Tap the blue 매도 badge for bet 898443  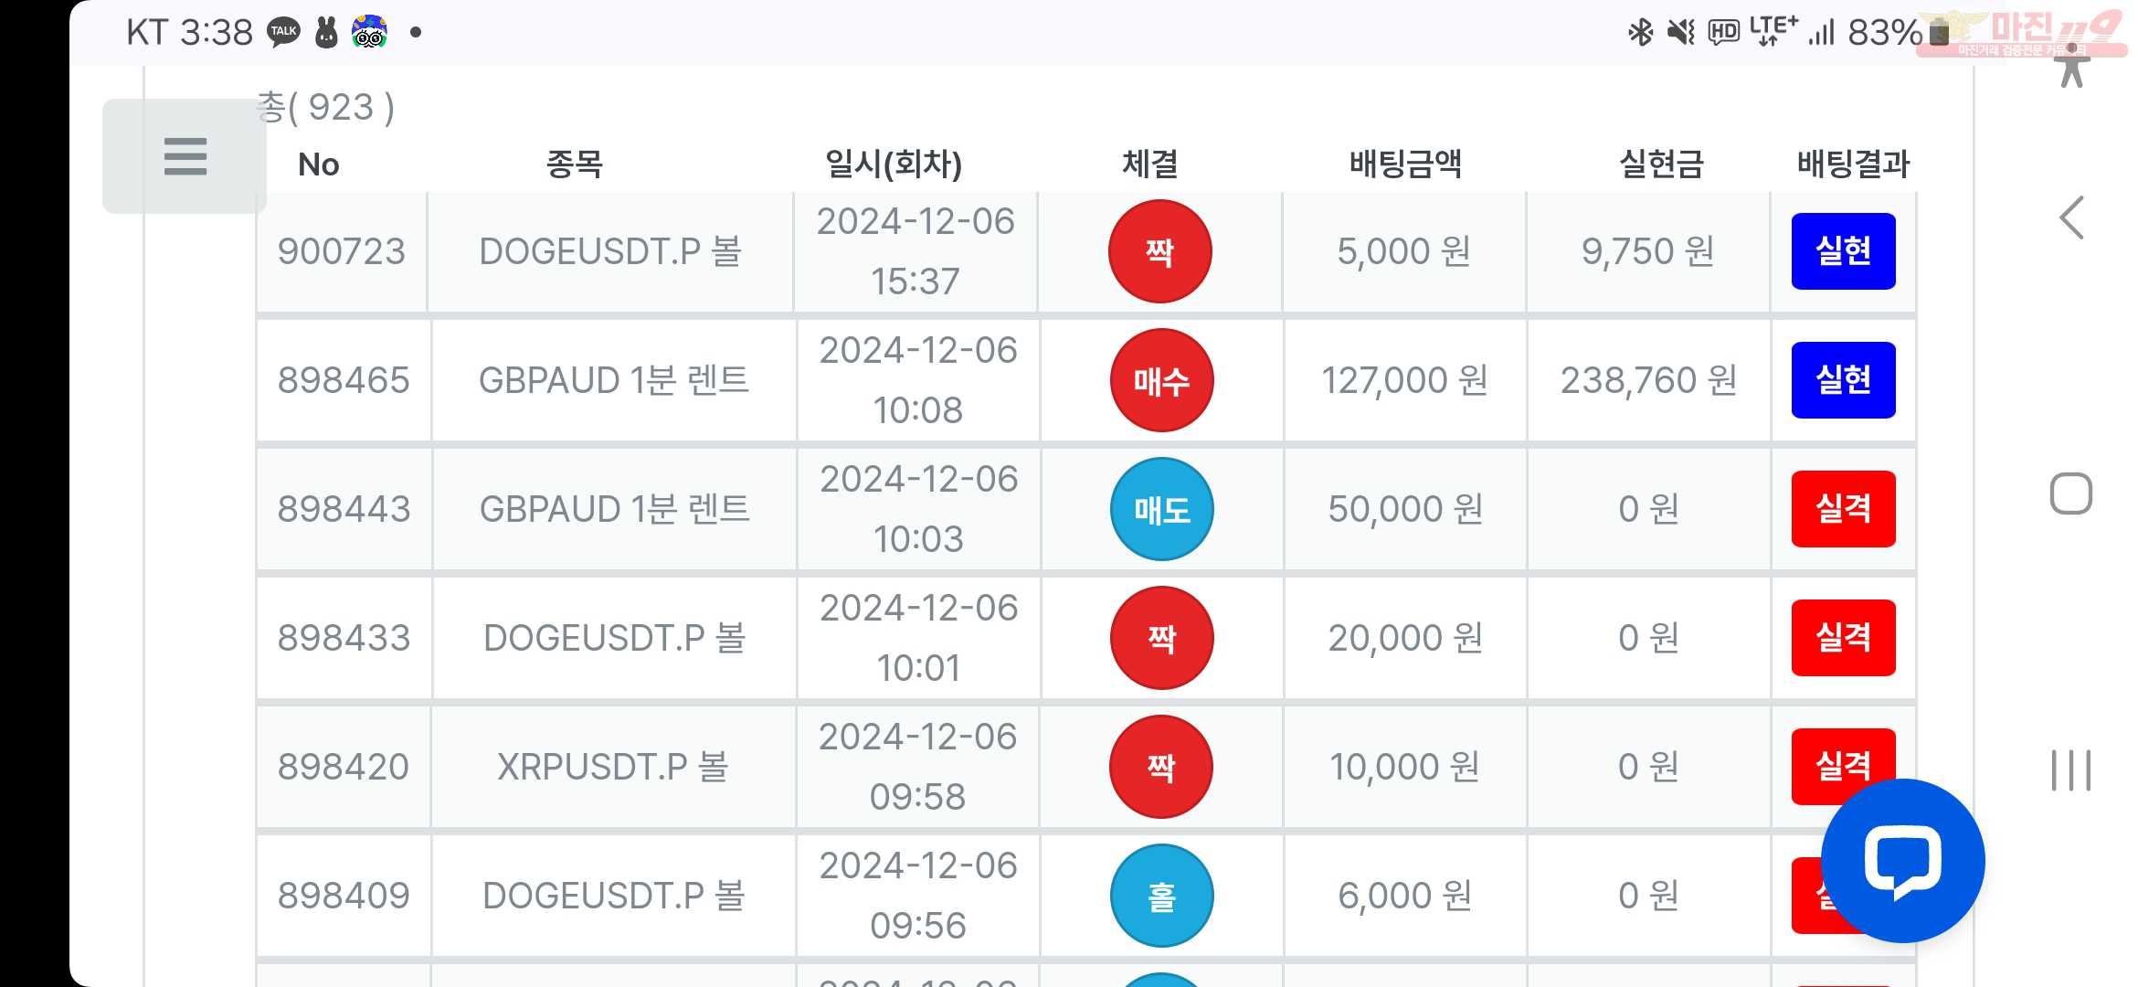pos(1161,509)
